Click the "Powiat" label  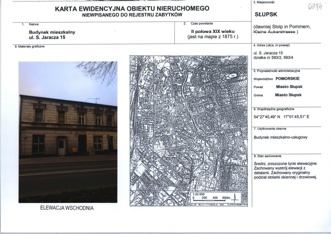[258, 87]
